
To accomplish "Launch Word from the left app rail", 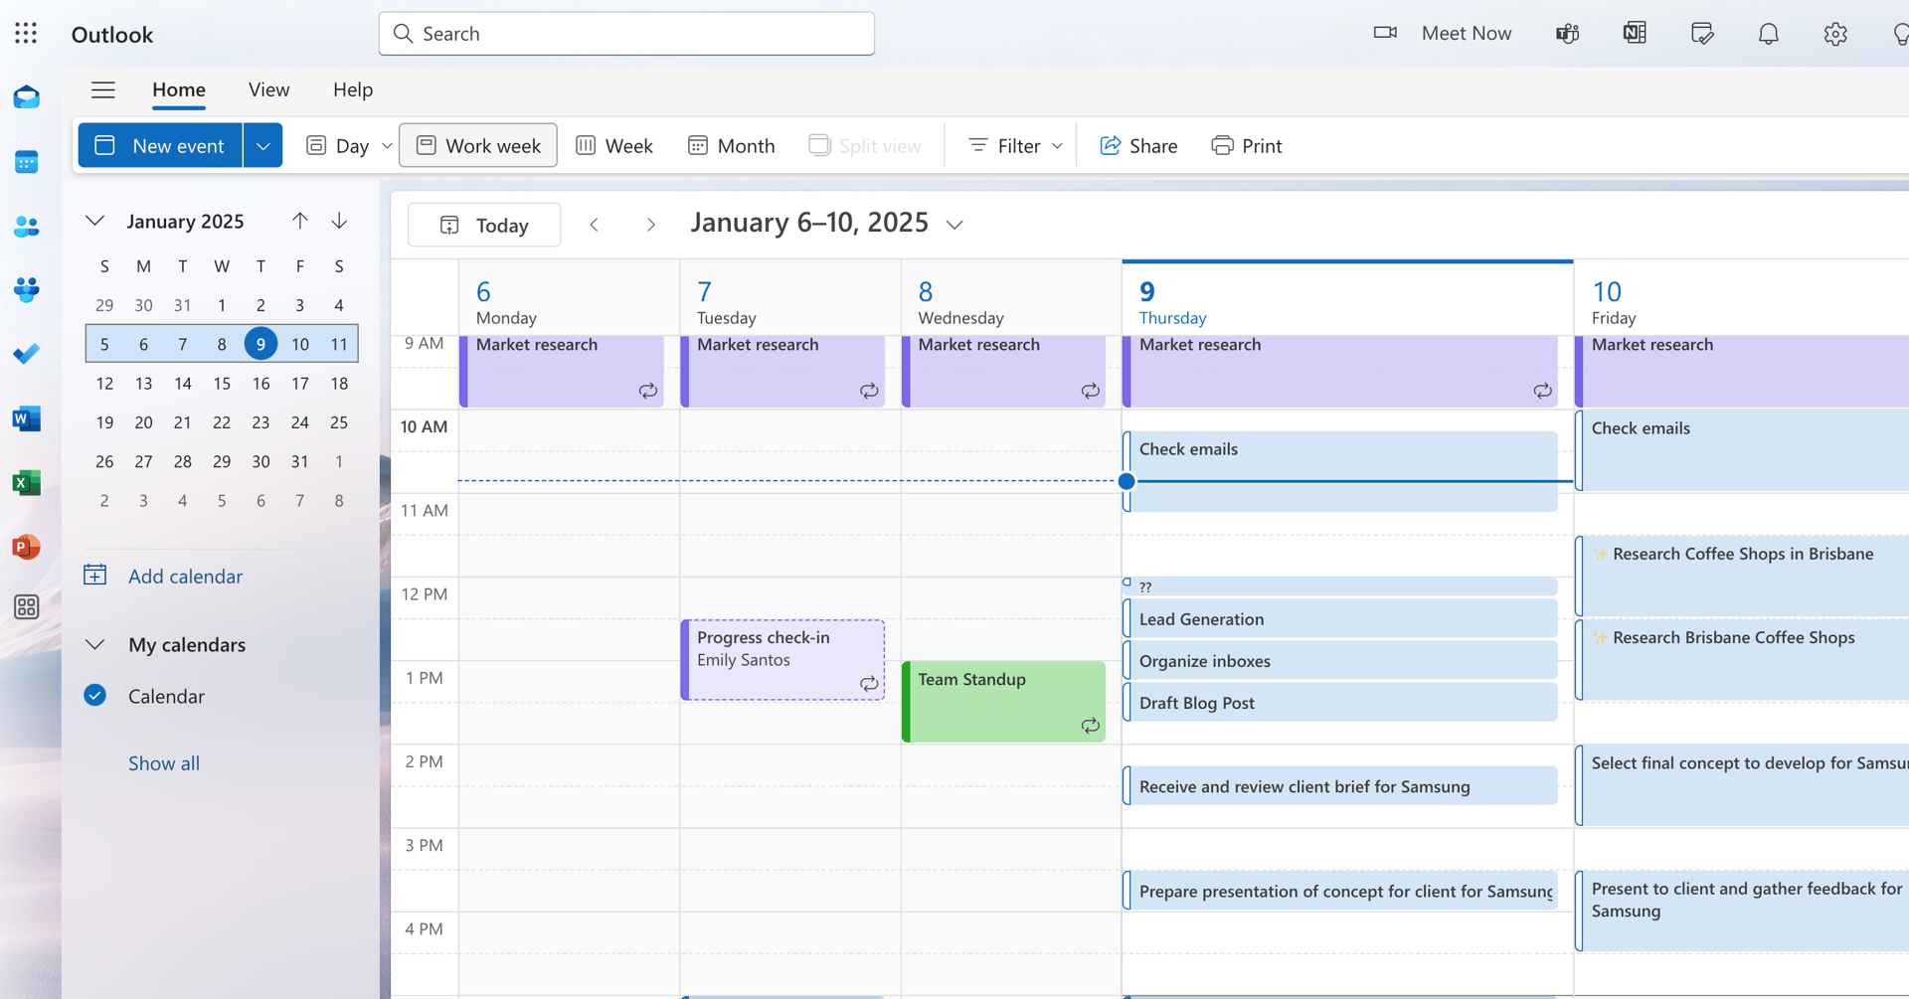I will [x=26, y=418].
